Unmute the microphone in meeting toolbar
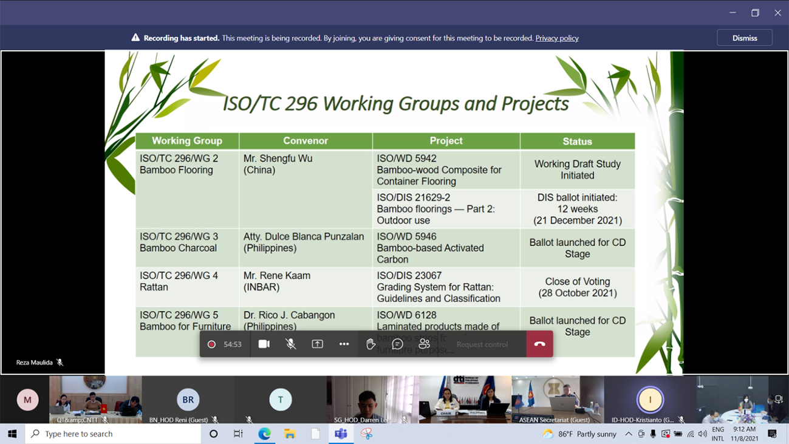Viewport: 789px width, 444px height. click(291, 344)
